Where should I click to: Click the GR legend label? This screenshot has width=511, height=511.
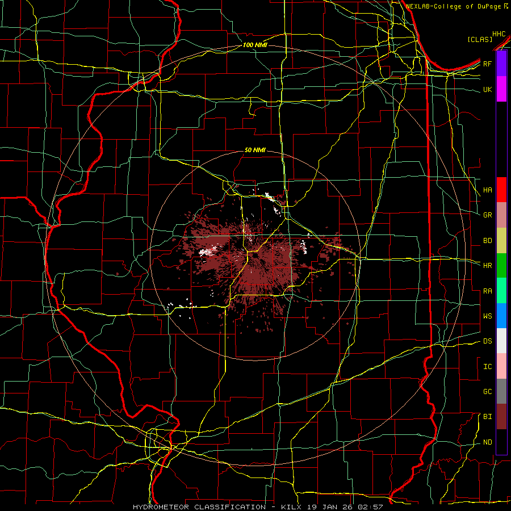488,215
